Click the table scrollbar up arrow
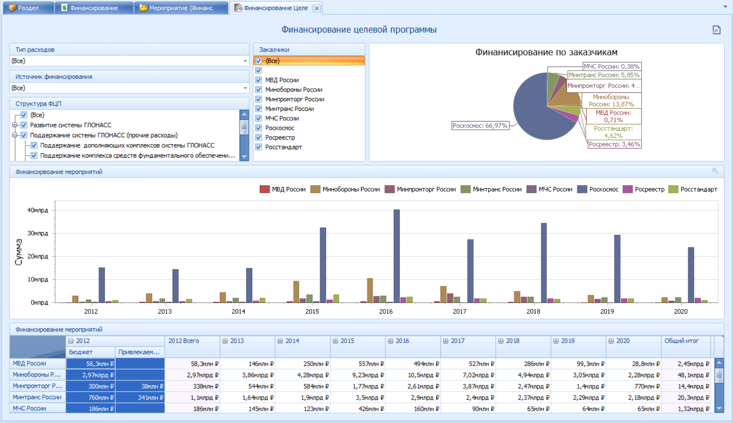The height and width of the screenshot is (423, 733). pos(719,363)
